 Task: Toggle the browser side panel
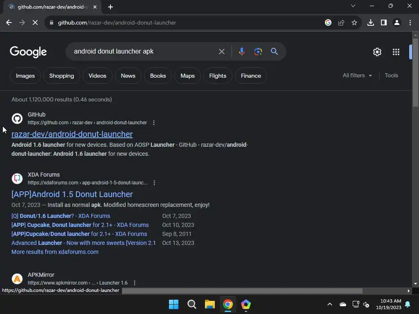384,23
